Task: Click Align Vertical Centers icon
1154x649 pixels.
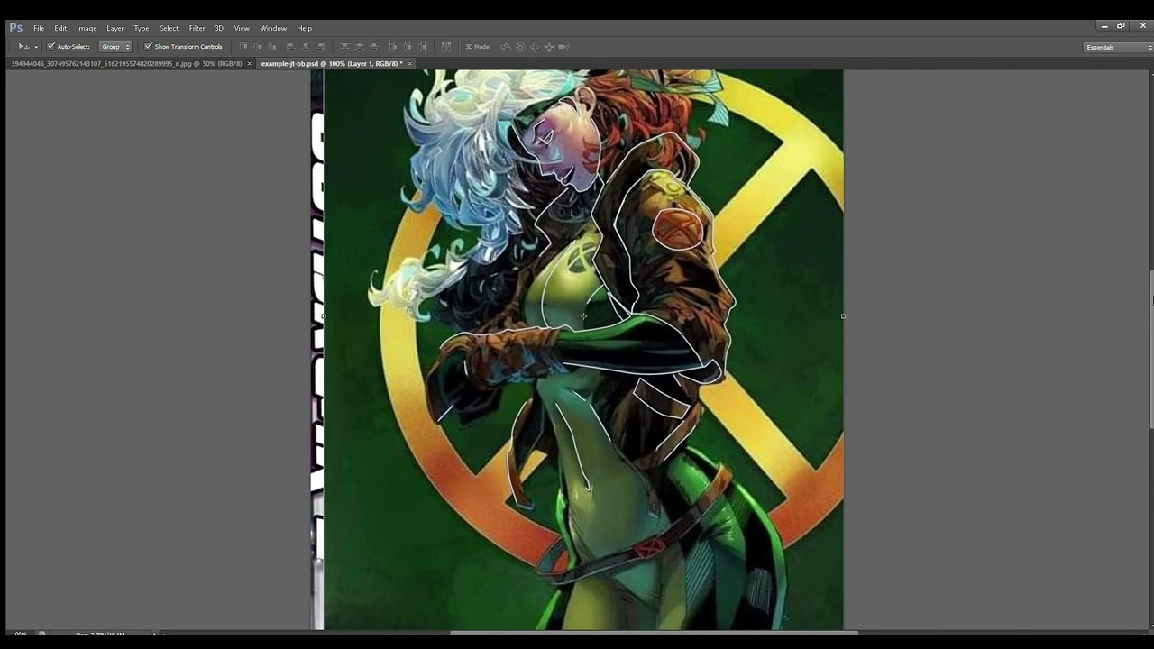Action: 258,46
